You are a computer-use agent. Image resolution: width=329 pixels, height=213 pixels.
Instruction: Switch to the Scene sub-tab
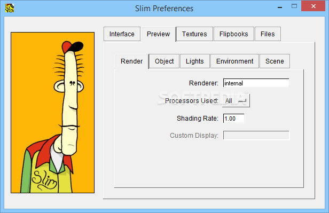click(275, 61)
